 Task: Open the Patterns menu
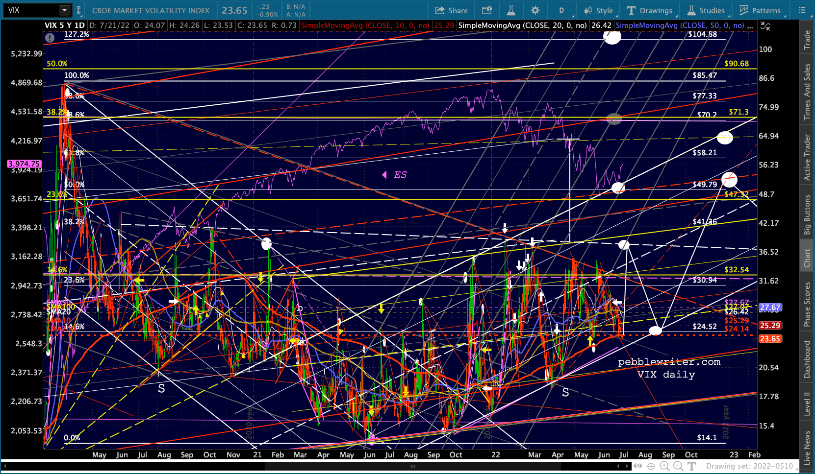point(760,10)
